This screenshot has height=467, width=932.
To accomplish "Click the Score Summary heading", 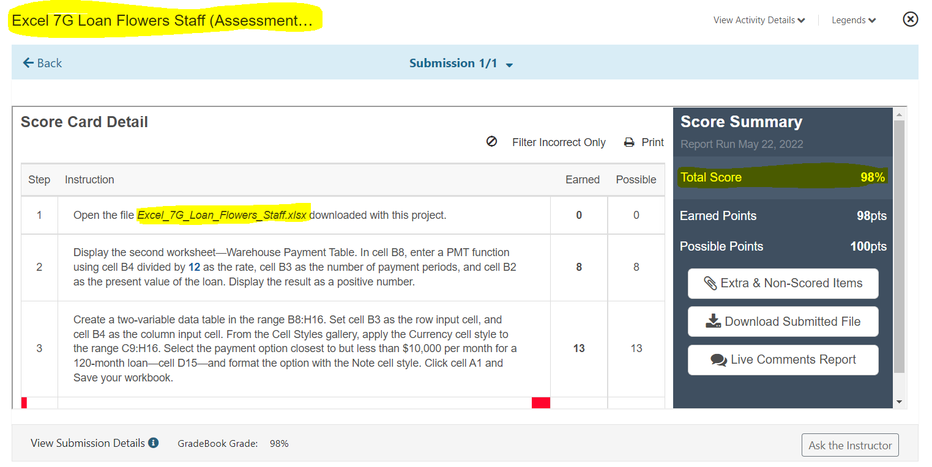I will point(741,122).
